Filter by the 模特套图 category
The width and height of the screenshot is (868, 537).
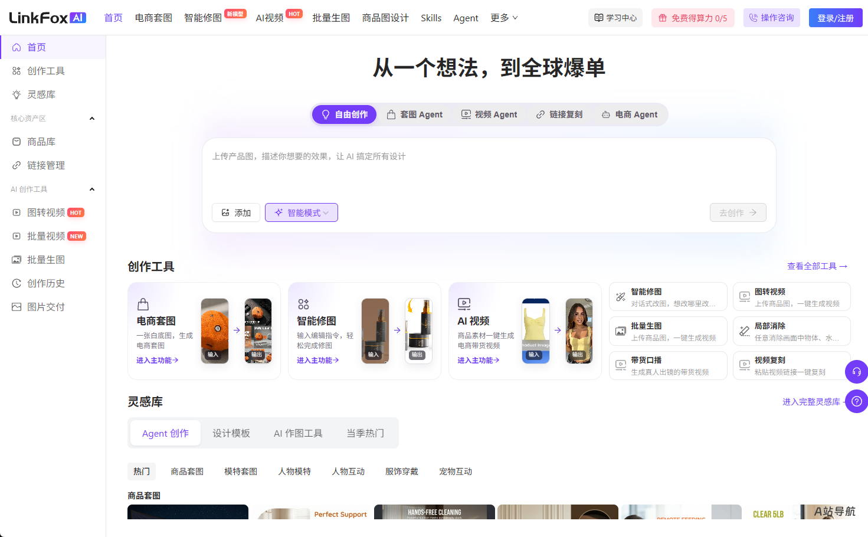coord(241,471)
